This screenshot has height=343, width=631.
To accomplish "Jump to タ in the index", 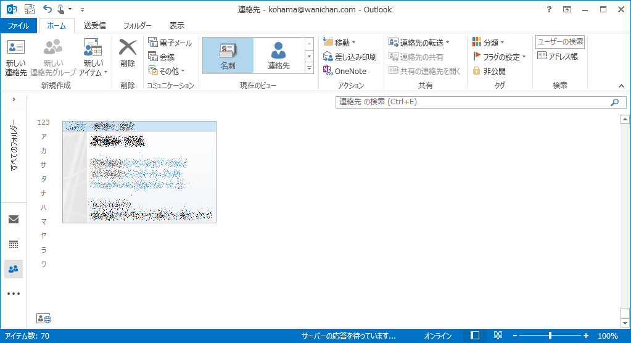I will 43,179.
